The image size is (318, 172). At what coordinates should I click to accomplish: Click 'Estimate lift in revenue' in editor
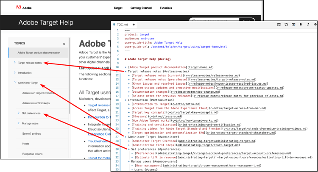click(156, 158)
